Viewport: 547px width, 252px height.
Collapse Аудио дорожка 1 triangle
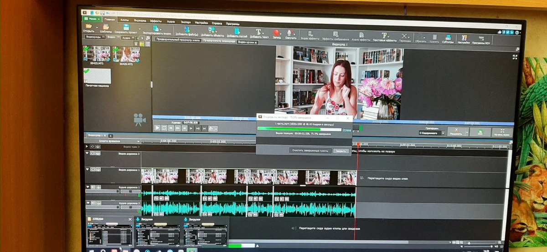pyautogui.click(x=88, y=187)
